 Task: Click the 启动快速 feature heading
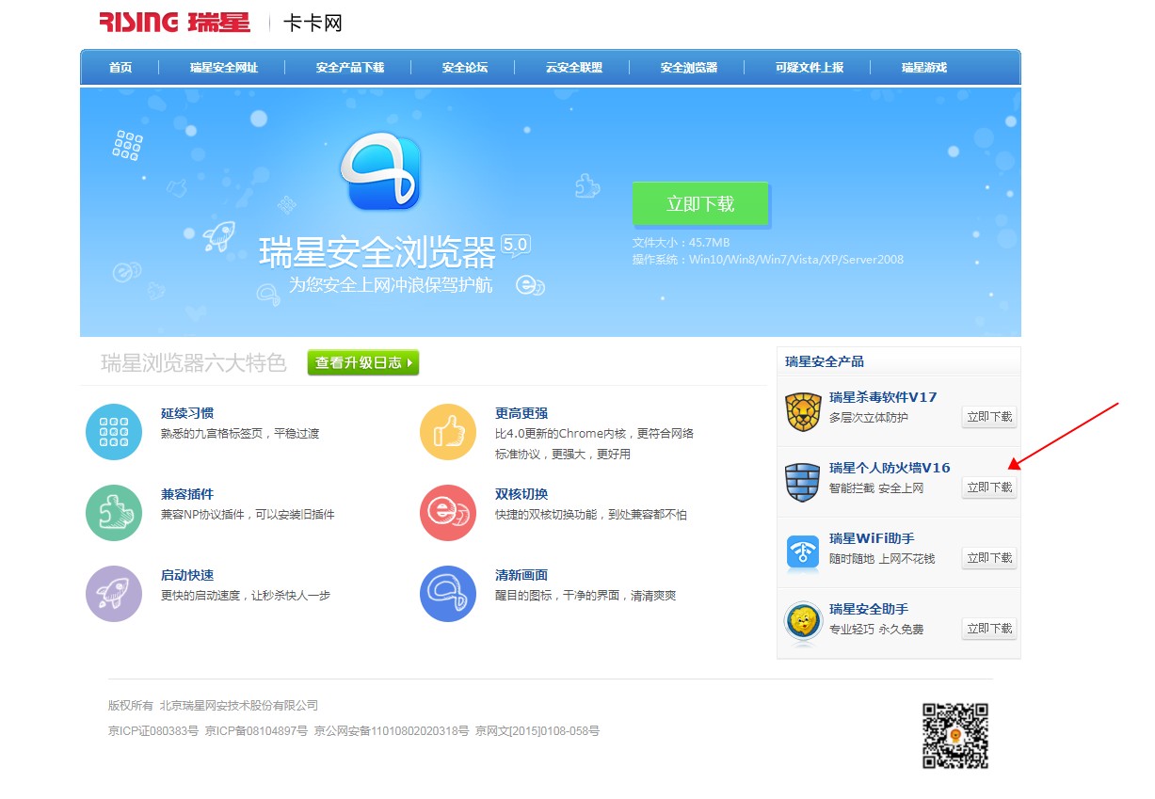(187, 575)
